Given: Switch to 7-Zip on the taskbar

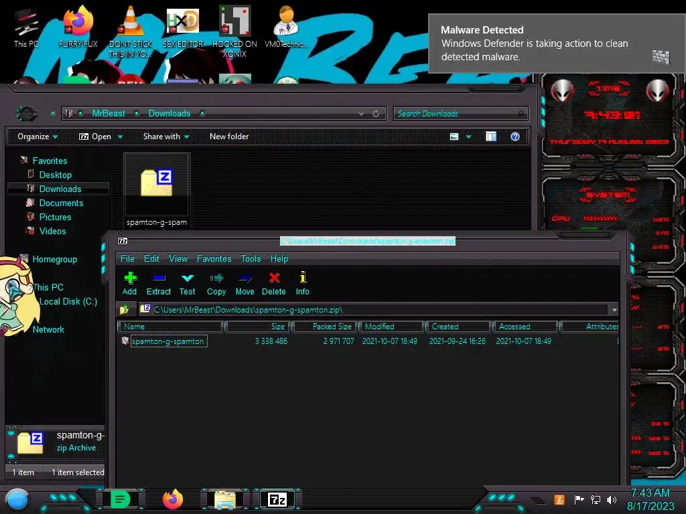Looking at the screenshot, I should click(277, 499).
